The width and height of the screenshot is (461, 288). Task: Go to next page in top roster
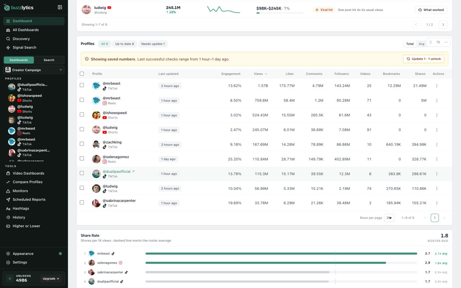(443, 24)
